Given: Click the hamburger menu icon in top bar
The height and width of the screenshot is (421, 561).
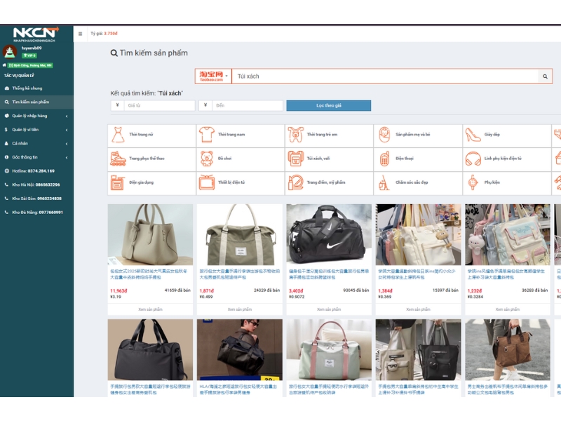Looking at the screenshot, I should [80, 34].
